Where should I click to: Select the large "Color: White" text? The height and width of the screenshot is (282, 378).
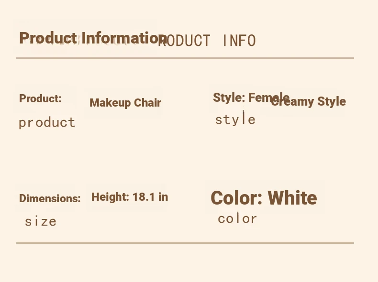pyautogui.click(x=264, y=198)
